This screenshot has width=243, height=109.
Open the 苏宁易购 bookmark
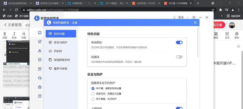coord(22,16)
